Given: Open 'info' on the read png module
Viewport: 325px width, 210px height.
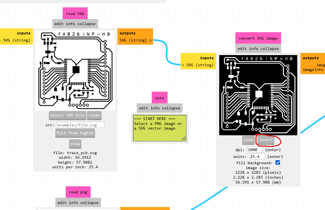Looking at the screenshot, I should click(73, 203).
